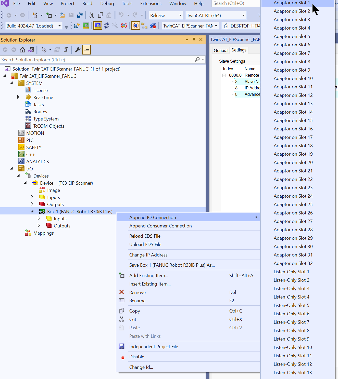338x379 pixels.
Task: Collapse the SYSTEM tree node
Action: point(11,83)
